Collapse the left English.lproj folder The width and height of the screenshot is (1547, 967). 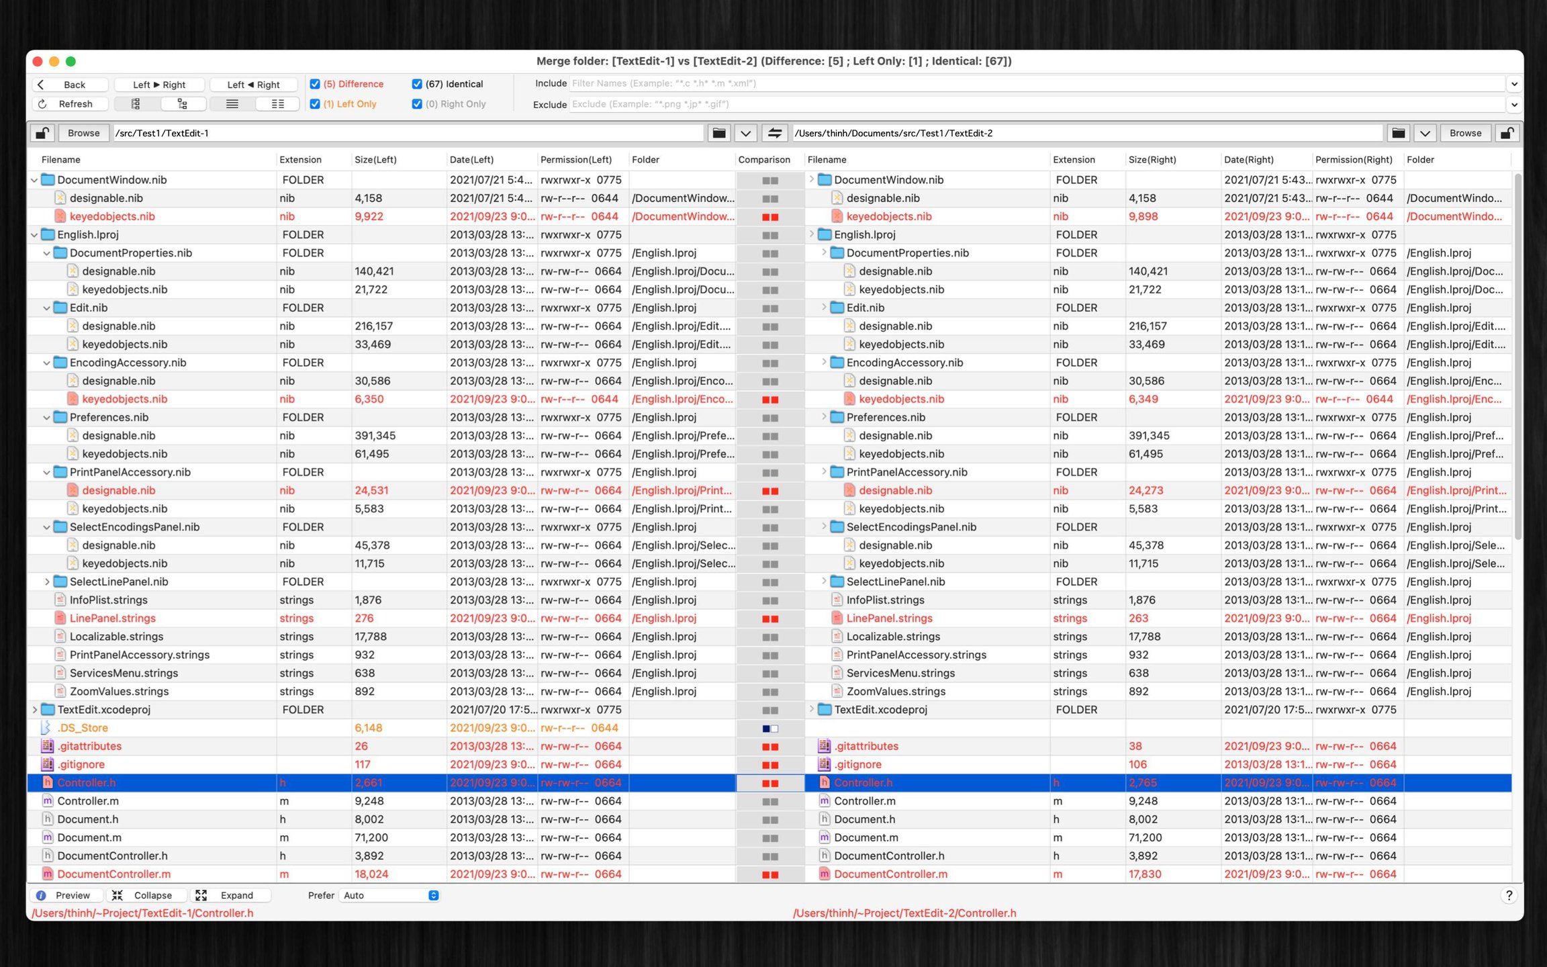click(x=34, y=235)
